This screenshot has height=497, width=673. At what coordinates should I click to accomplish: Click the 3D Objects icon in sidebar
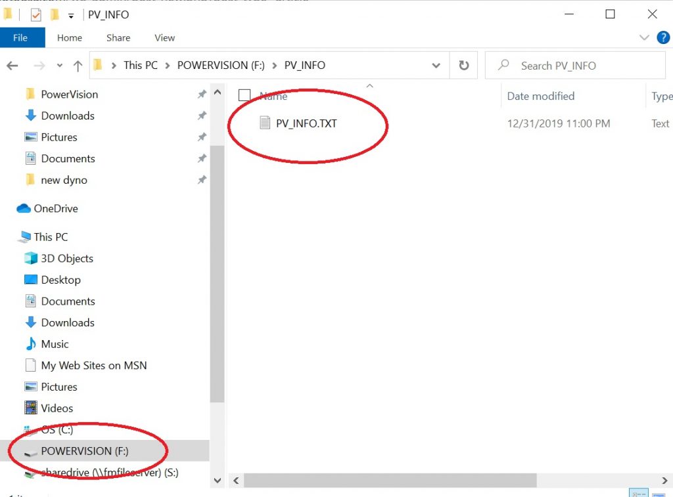30,259
